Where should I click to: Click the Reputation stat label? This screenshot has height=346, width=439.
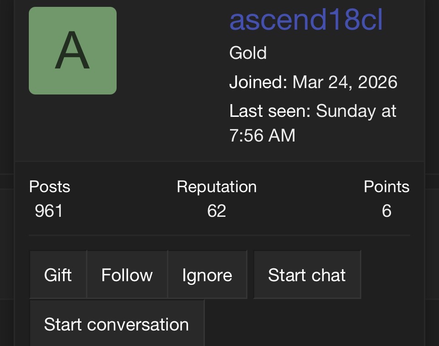pyautogui.click(x=216, y=187)
